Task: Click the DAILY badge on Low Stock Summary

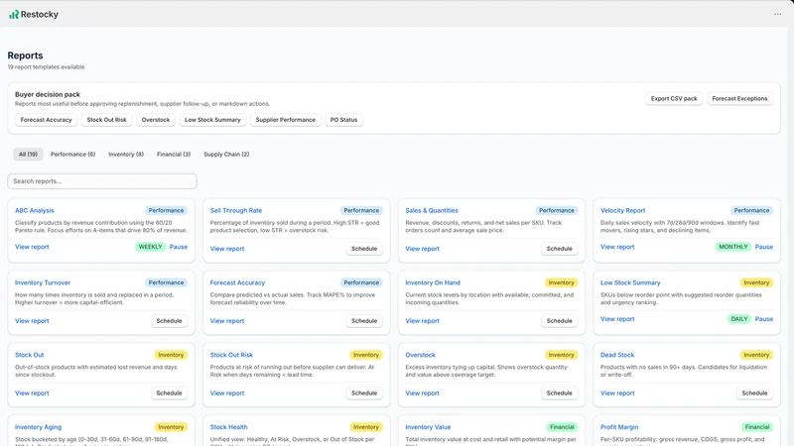Action: [x=738, y=319]
